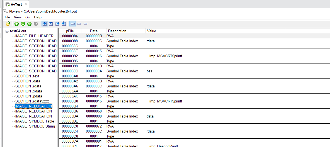Click the green back arrow toolbar icon
This screenshot has width=330, height=147.
tap(29, 24)
